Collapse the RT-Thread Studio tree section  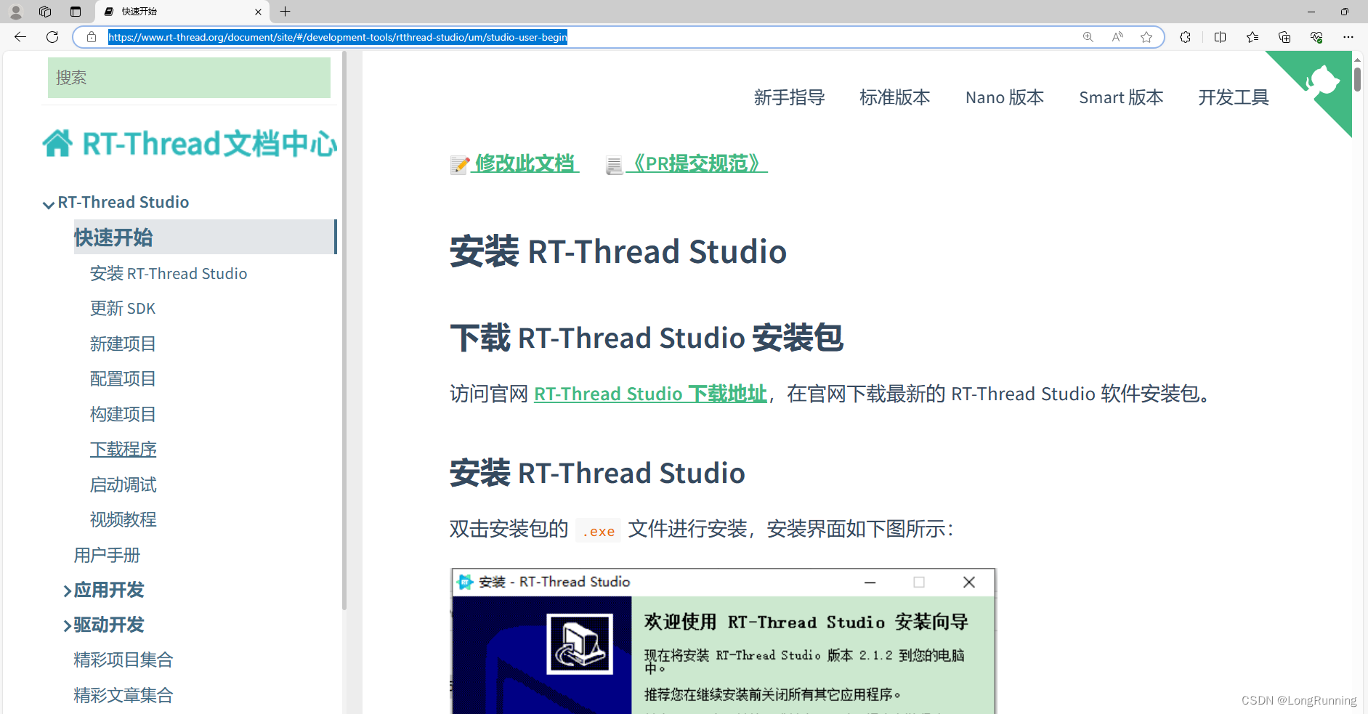[48, 203]
